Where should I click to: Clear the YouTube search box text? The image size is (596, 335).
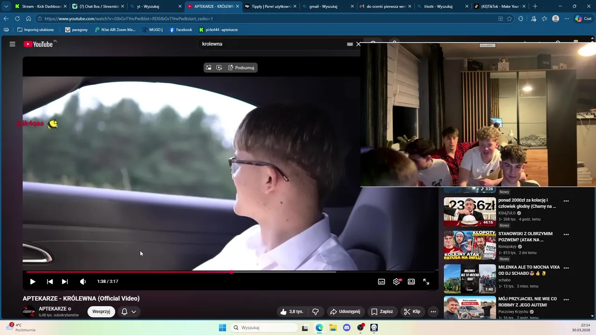click(358, 44)
